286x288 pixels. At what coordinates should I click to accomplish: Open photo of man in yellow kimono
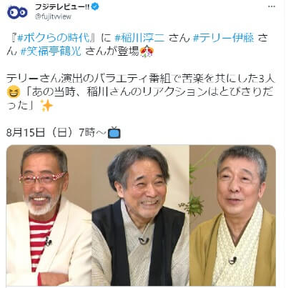tap(232, 215)
